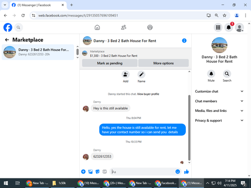Close the Messenger browser tab
Viewport: 251px width, 188px height.
[63, 5]
